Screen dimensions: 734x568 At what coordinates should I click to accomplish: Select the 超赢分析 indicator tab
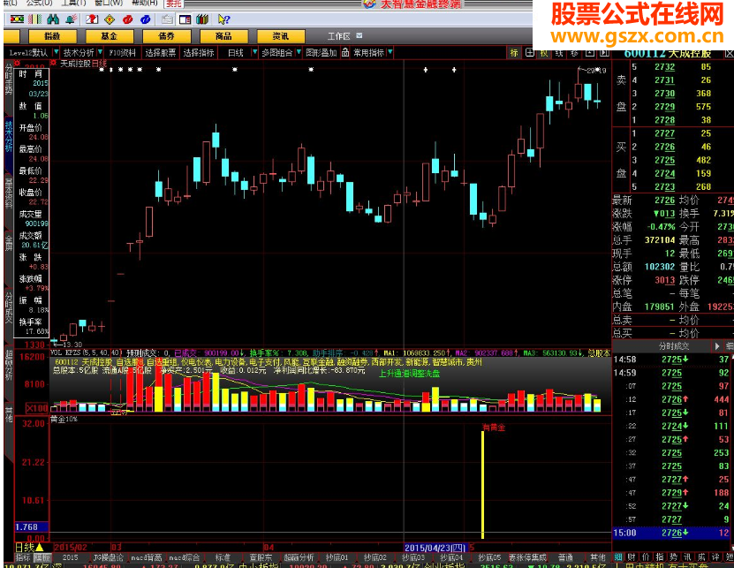(x=299, y=557)
